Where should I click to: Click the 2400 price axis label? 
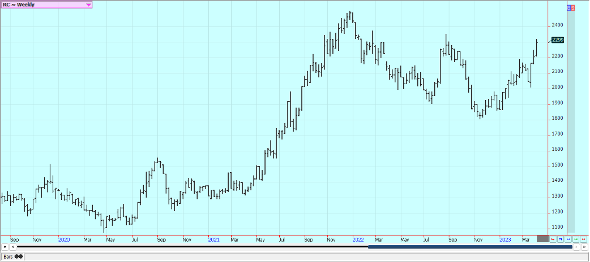(557, 25)
